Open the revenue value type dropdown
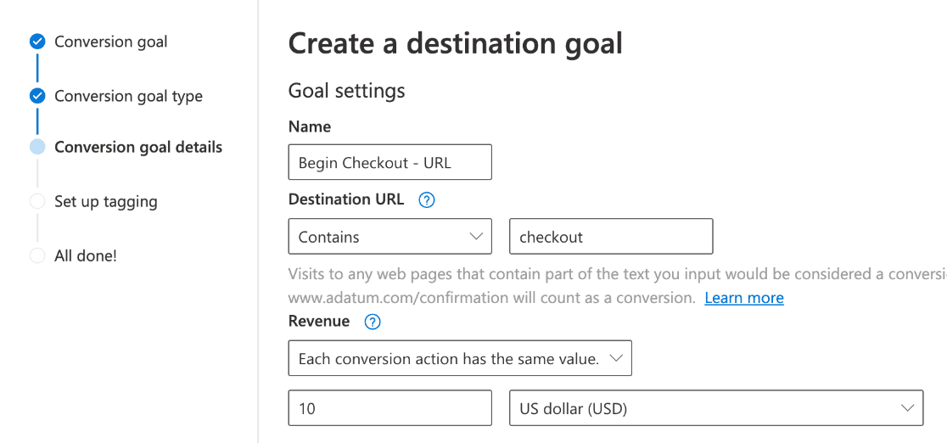 point(460,359)
